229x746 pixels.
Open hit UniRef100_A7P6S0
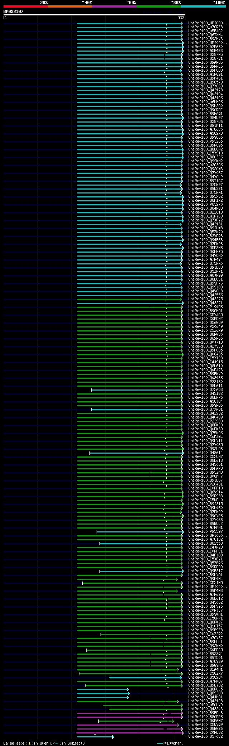point(205,47)
